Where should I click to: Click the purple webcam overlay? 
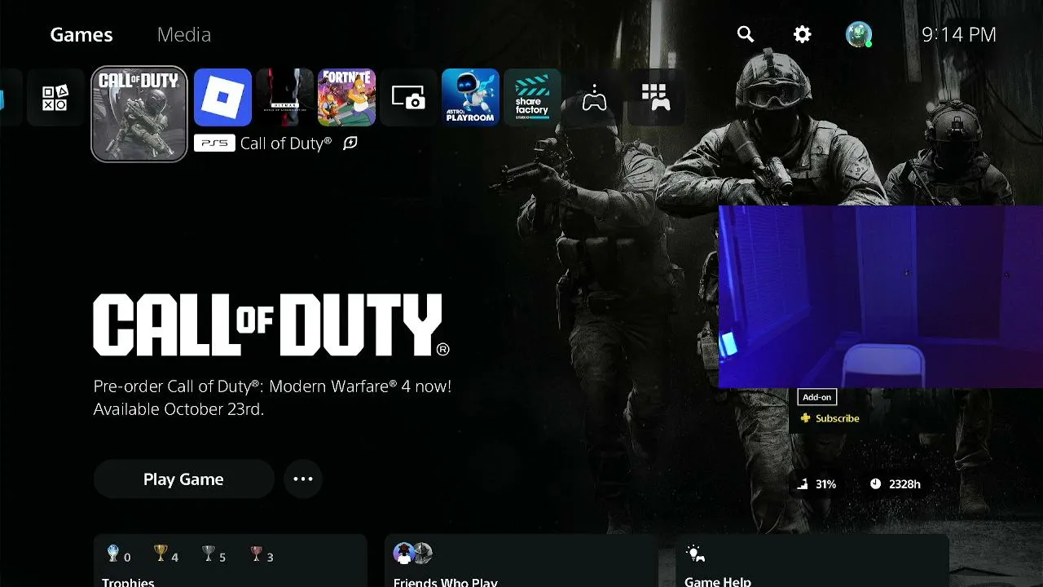[881, 297]
